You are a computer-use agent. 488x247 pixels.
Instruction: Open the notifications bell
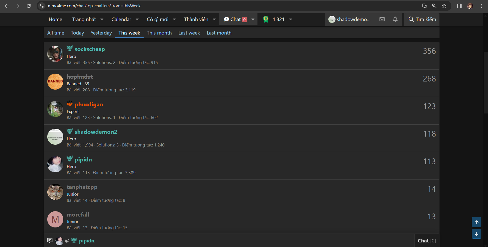tap(395, 19)
